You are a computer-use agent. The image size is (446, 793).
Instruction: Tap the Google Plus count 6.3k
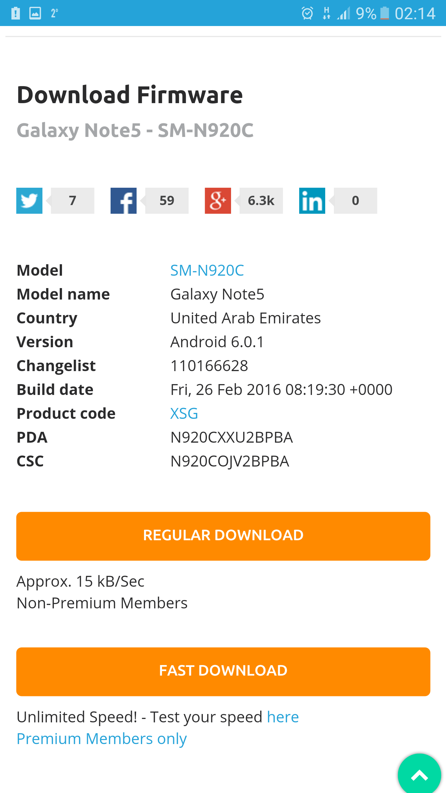(x=261, y=201)
